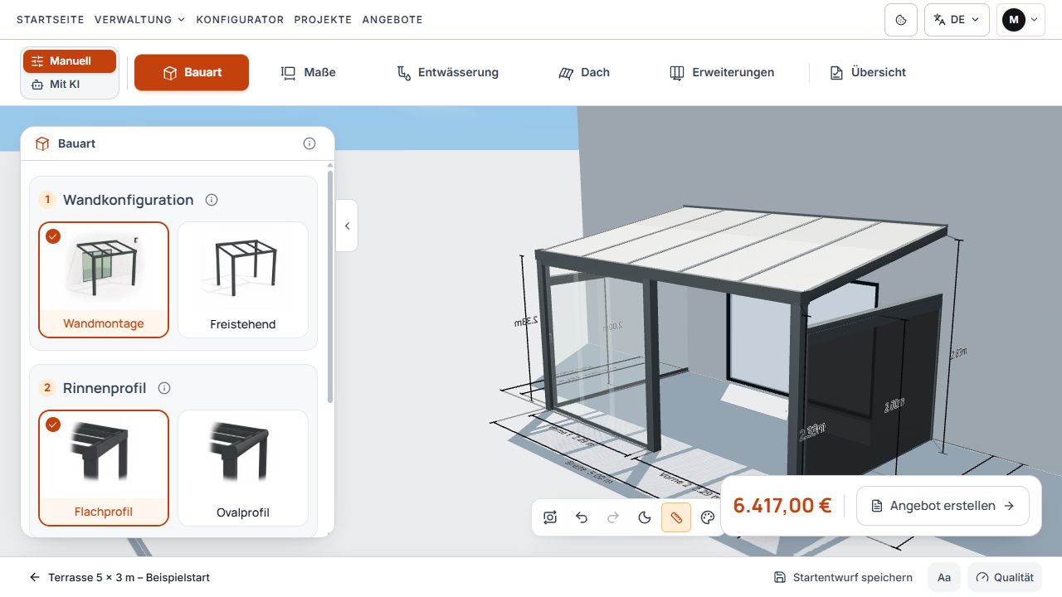Open Projekte in the navigation
The image size is (1062, 597).
pos(323,20)
